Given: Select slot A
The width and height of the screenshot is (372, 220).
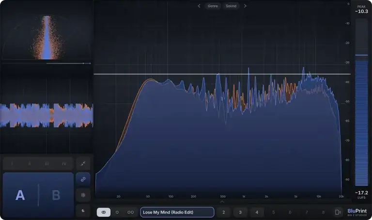Looking at the screenshot, I should (20, 195).
